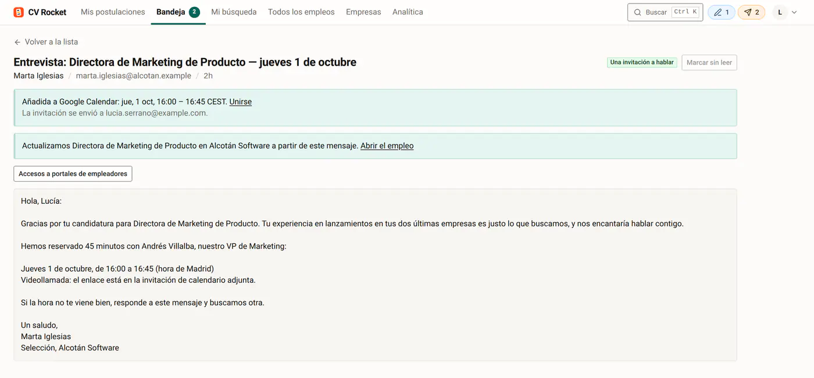Click the signature line Selección, Alcotán Software
The height and width of the screenshot is (378, 814).
tap(70, 348)
